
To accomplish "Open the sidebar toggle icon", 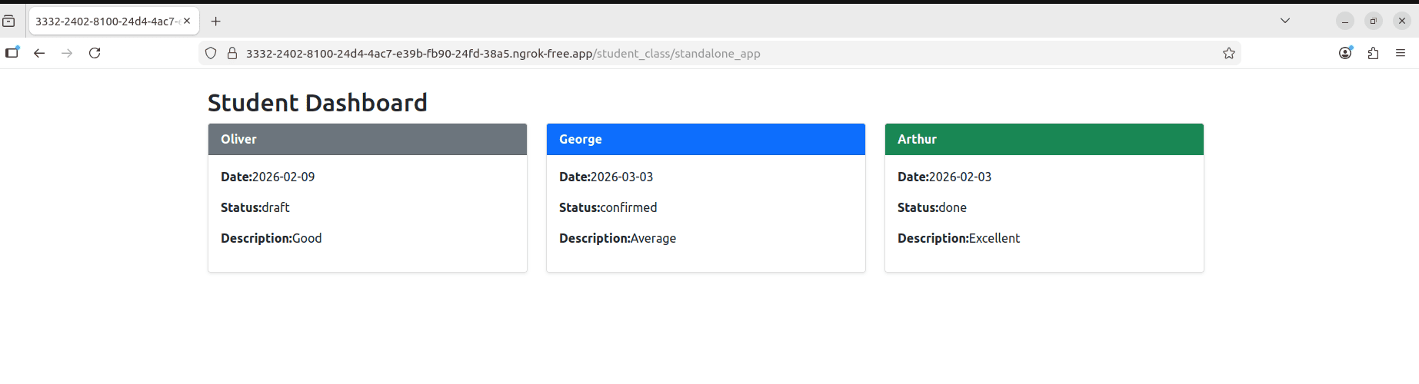I will [x=12, y=53].
